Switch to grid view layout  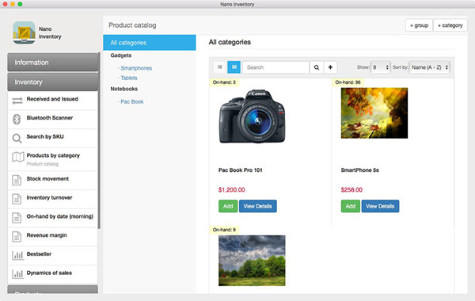234,67
